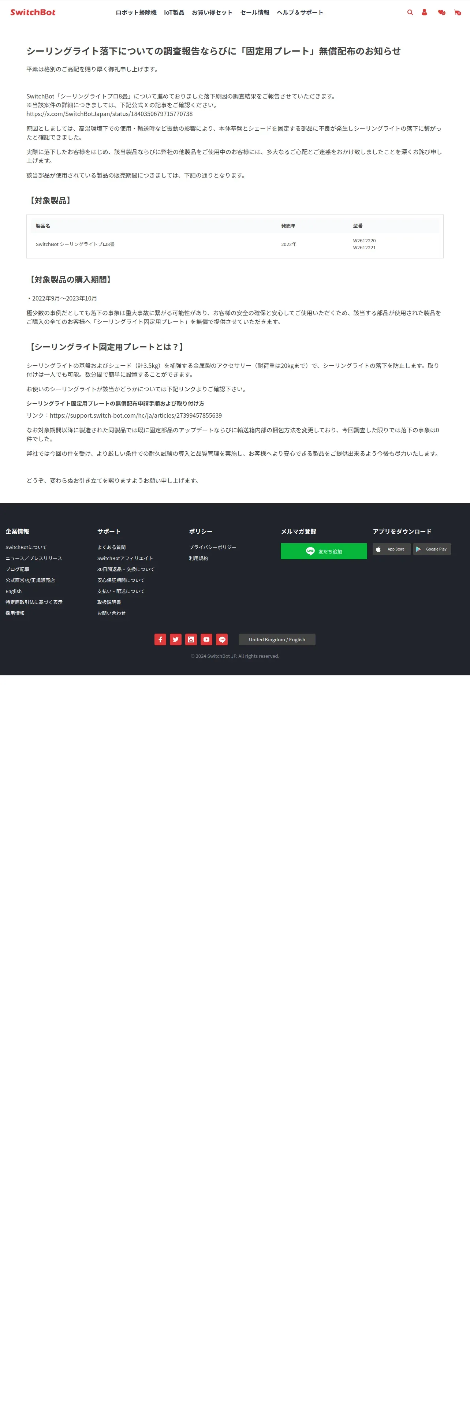
Task: Open English footer link
Action: (14, 591)
